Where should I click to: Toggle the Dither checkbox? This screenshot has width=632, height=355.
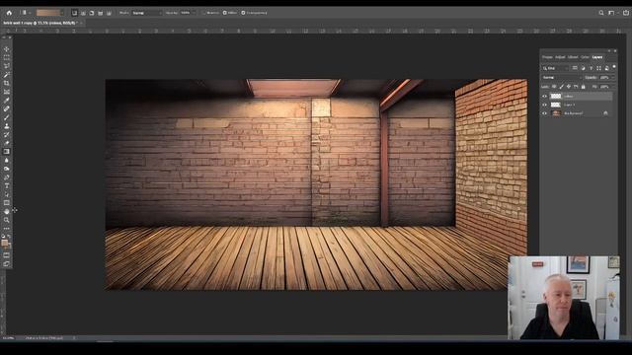tap(224, 13)
